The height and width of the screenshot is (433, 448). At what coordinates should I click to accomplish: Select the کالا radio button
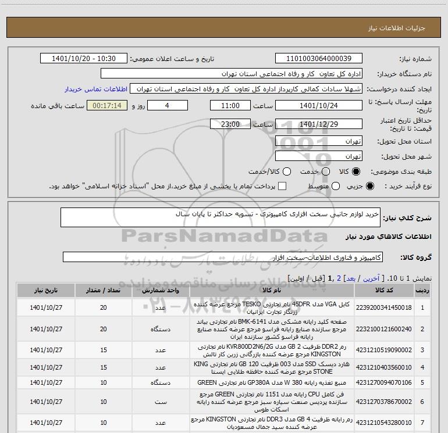click(356, 171)
